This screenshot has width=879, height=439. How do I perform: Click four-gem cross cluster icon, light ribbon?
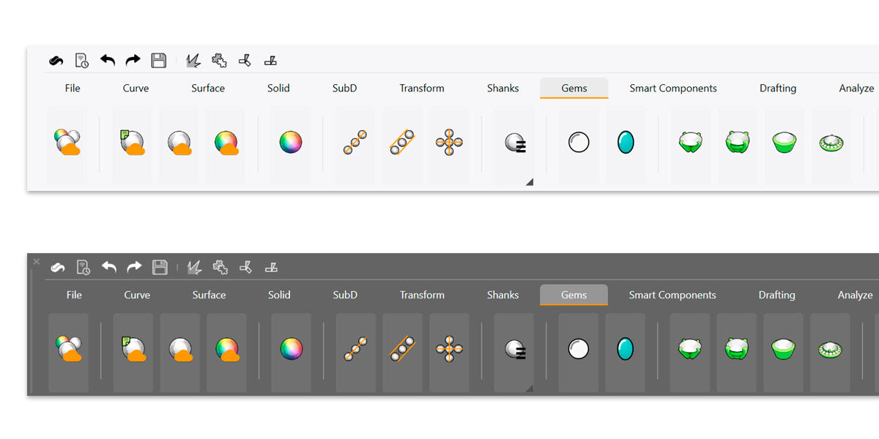click(449, 142)
